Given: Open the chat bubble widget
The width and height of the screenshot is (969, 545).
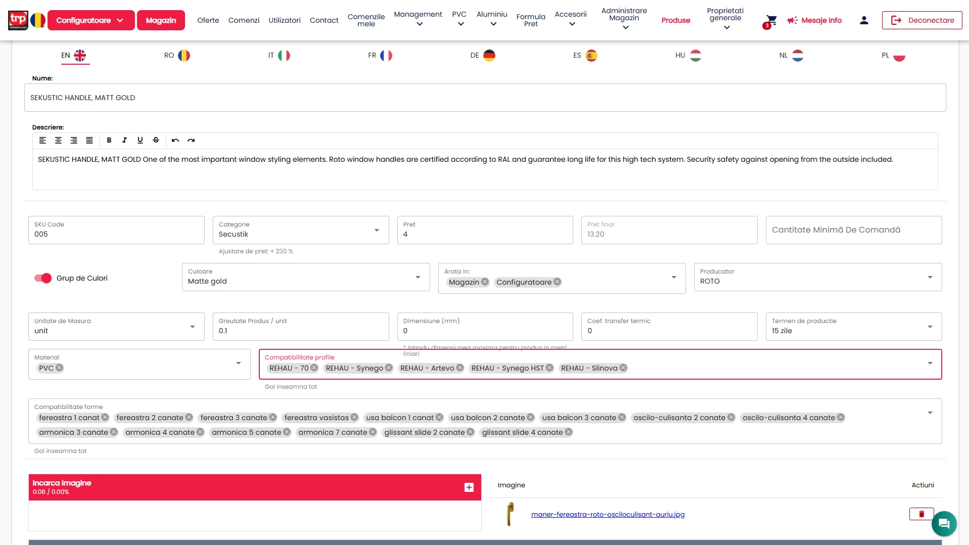Looking at the screenshot, I should click(x=944, y=524).
